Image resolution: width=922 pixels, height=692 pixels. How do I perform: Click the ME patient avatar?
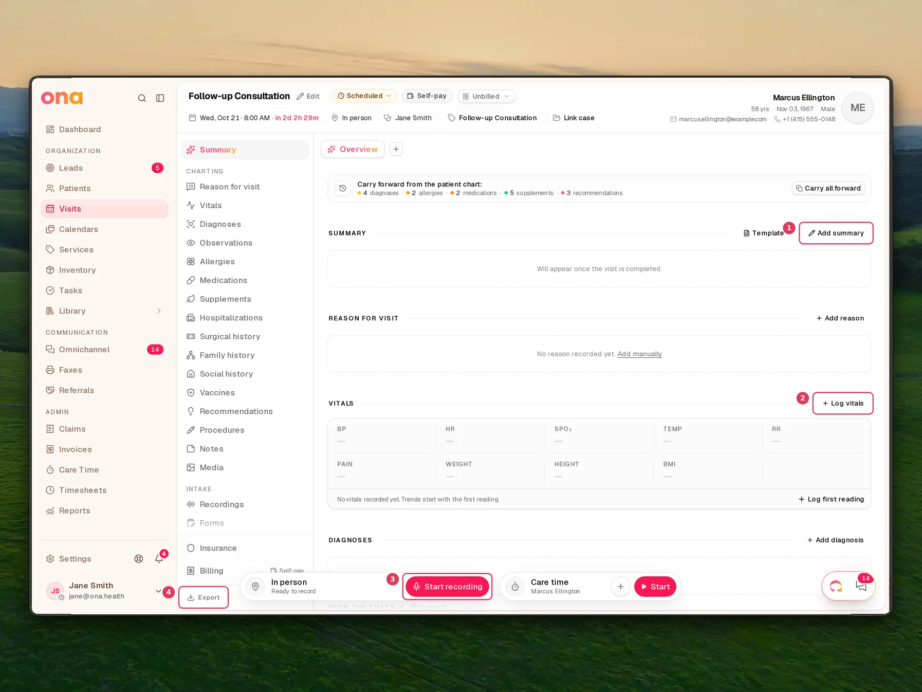pyautogui.click(x=858, y=108)
